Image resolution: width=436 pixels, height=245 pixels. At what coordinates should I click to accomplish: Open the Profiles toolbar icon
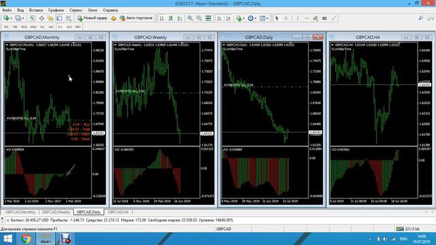pos(18,18)
